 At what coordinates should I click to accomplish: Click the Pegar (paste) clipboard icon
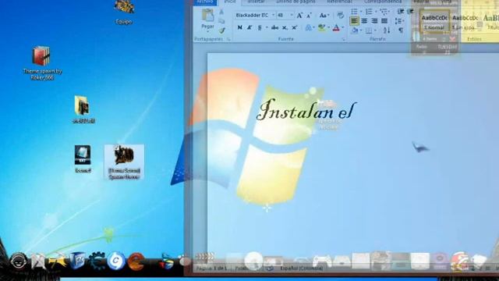(x=208, y=15)
